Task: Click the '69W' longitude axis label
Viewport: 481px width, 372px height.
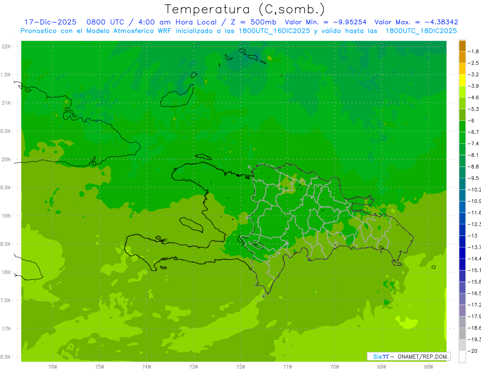Action: coord(382,367)
